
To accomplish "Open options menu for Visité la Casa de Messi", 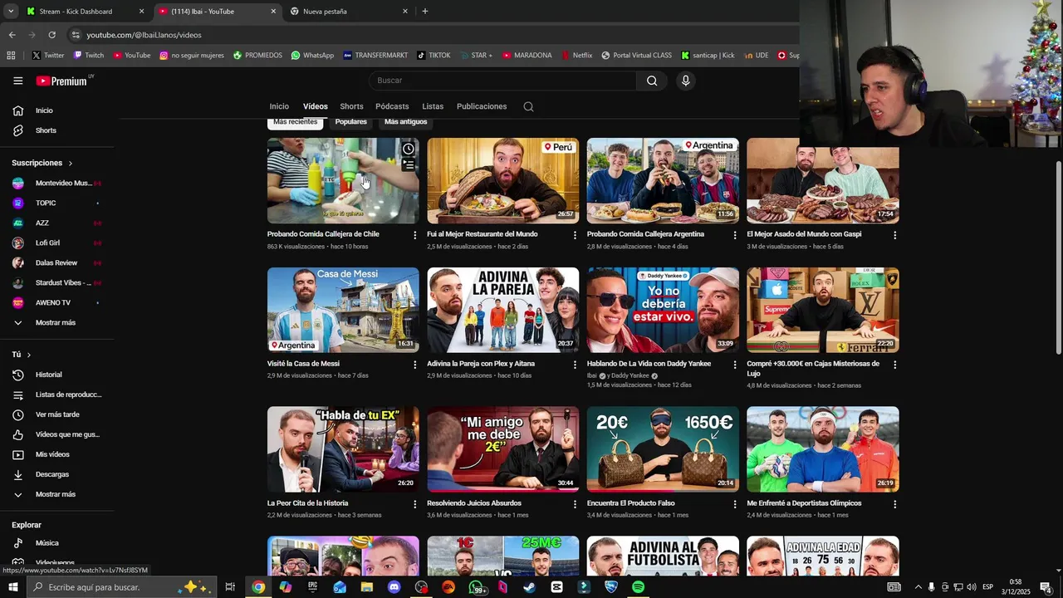I will (414, 365).
